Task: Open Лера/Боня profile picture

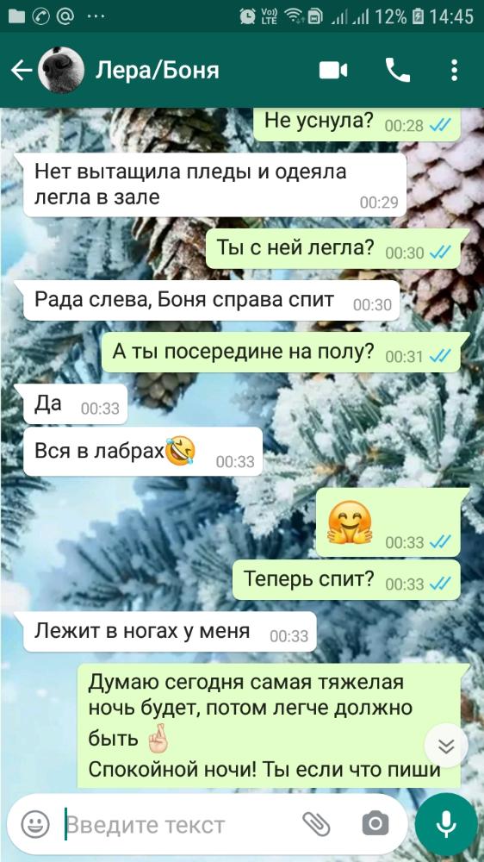Action: pos(61,71)
